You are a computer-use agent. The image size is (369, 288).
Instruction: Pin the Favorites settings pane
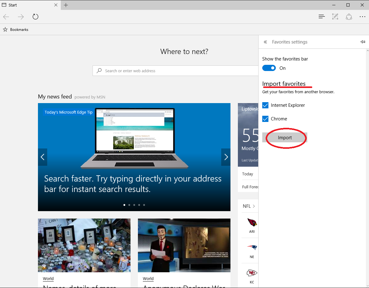pyautogui.click(x=363, y=42)
